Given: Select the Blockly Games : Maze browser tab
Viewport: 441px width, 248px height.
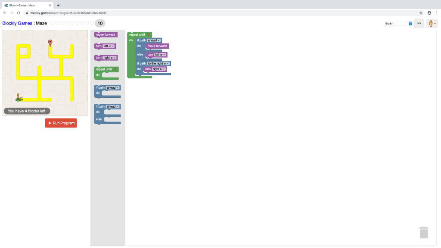Looking at the screenshot, I should (26, 5).
